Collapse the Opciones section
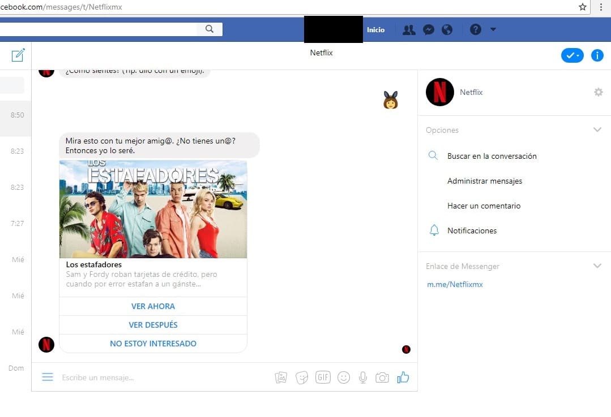611x417 pixels. pyautogui.click(x=597, y=130)
